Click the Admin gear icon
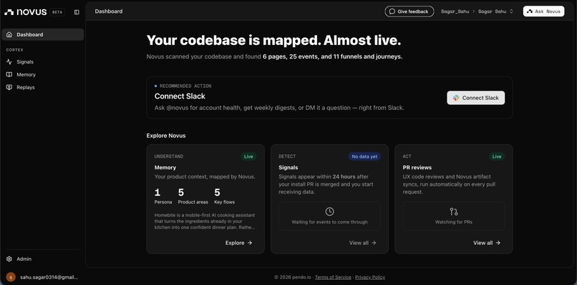Image resolution: width=577 pixels, height=285 pixels. (x=9, y=259)
